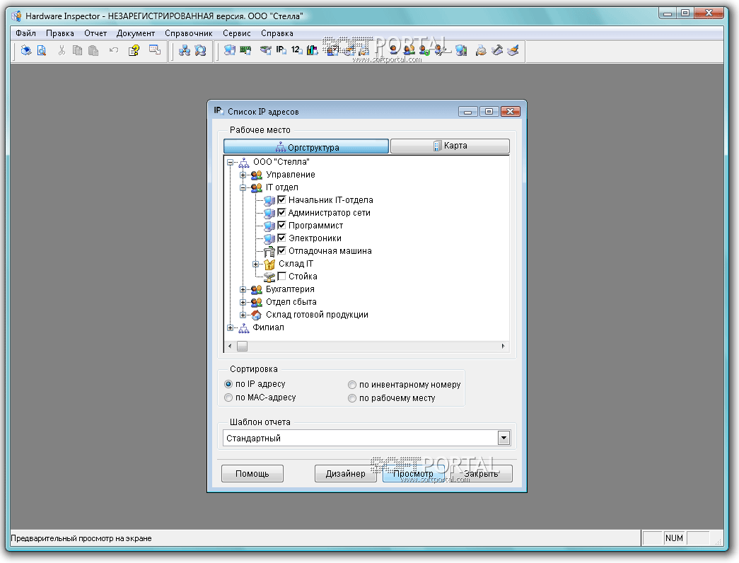Click the Помощь button
739x563 pixels.
click(x=252, y=473)
